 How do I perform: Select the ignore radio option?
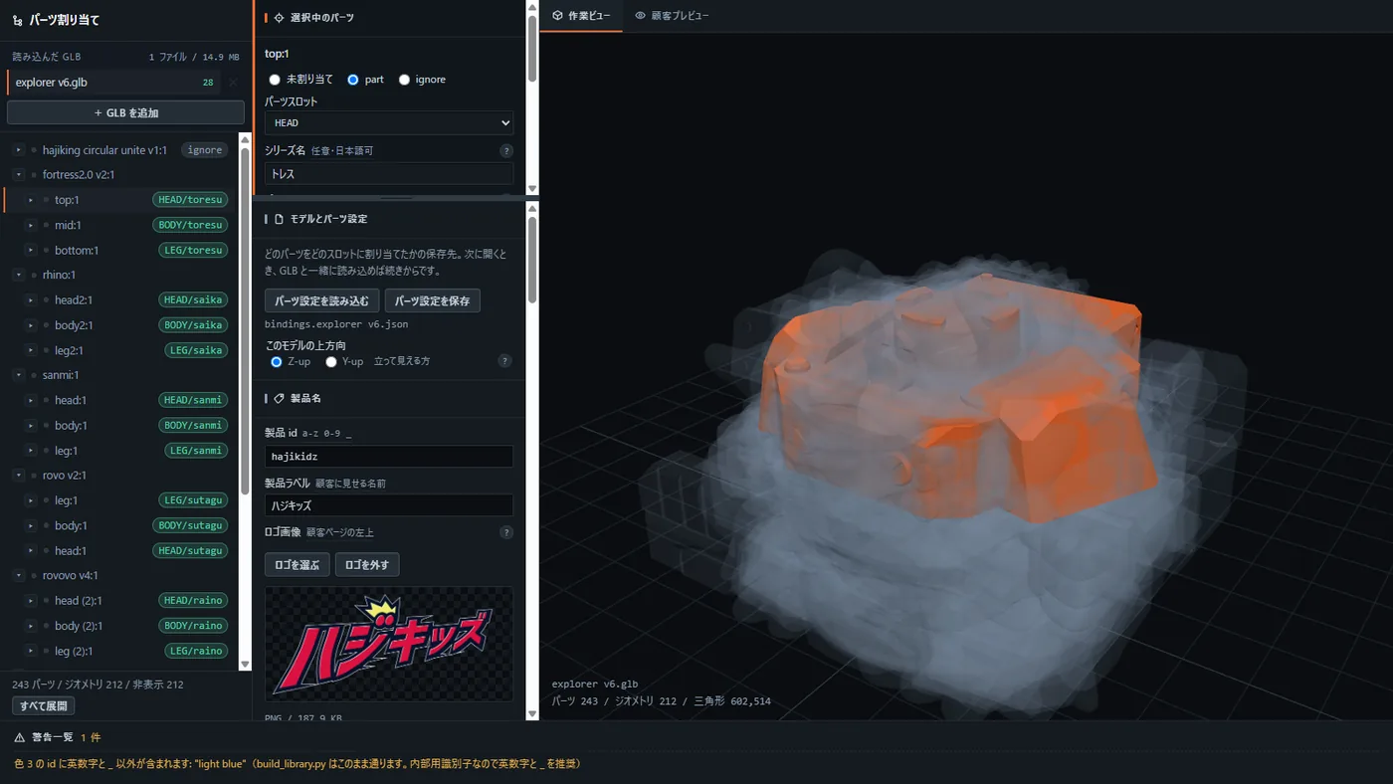click(404, 80)
